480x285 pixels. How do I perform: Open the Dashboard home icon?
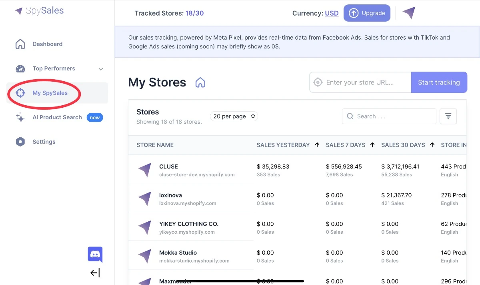tap(20, 44)
